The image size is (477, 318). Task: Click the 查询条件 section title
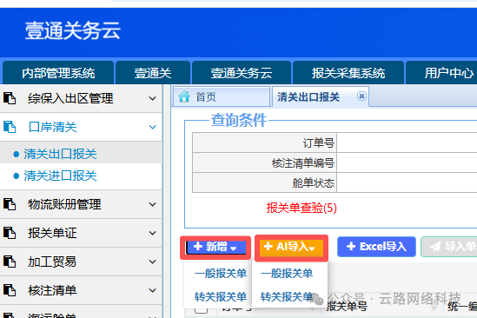point(239,120)
